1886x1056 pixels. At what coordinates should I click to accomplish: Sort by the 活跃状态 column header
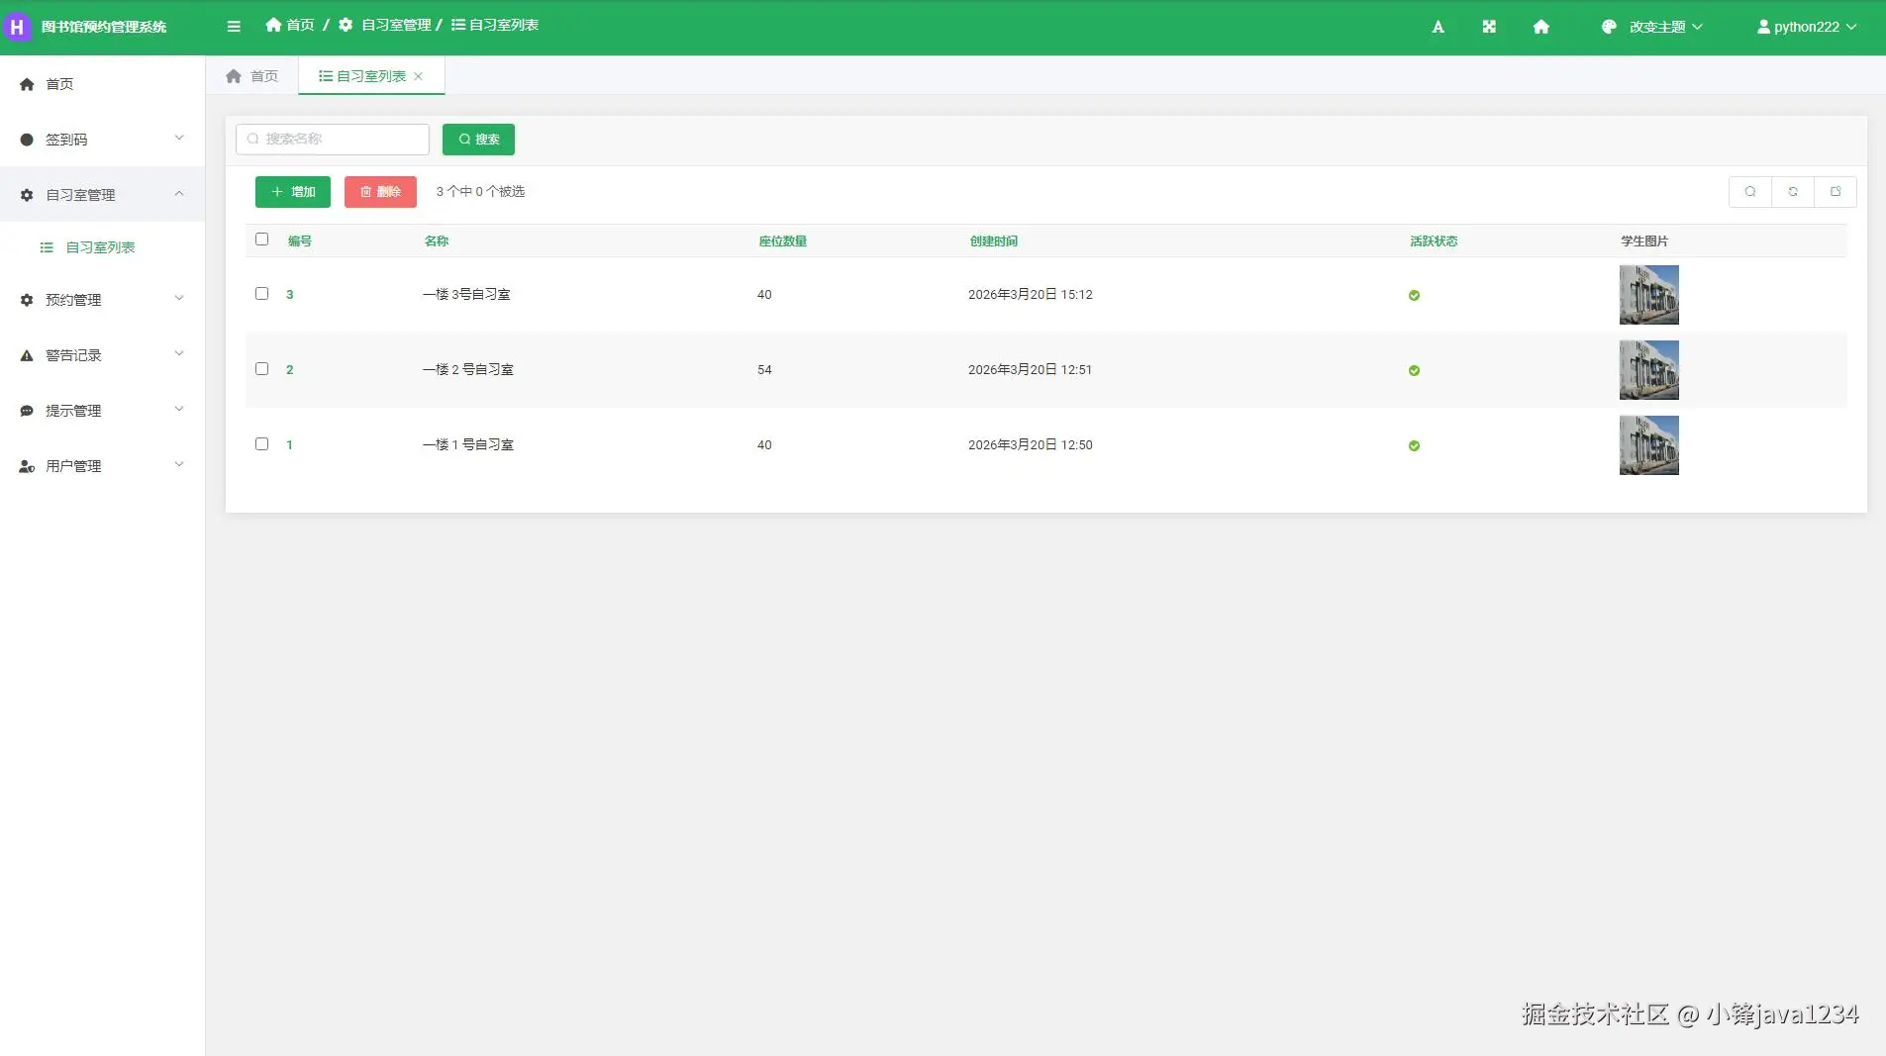coord(1434,241)
